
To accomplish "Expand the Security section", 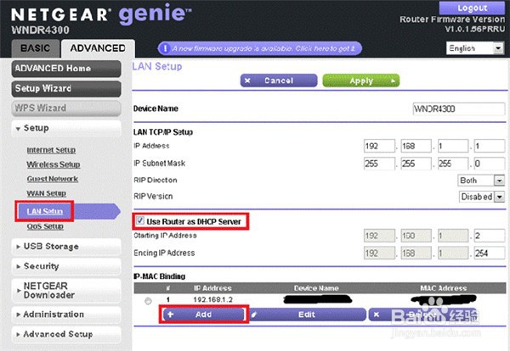I will (66, 266).
